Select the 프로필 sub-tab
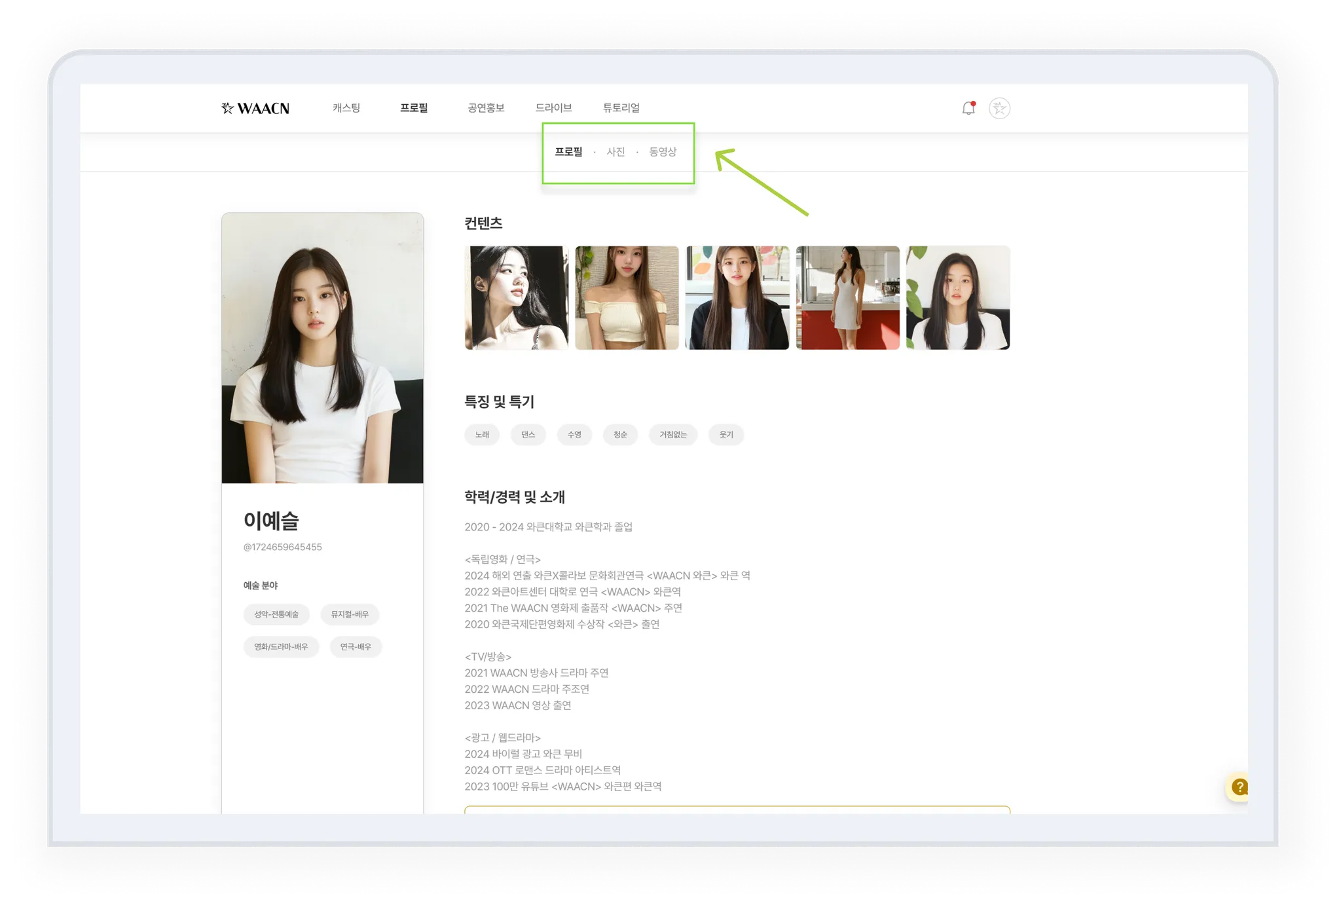Viewport: 1341px width, 907px height. 568,152
